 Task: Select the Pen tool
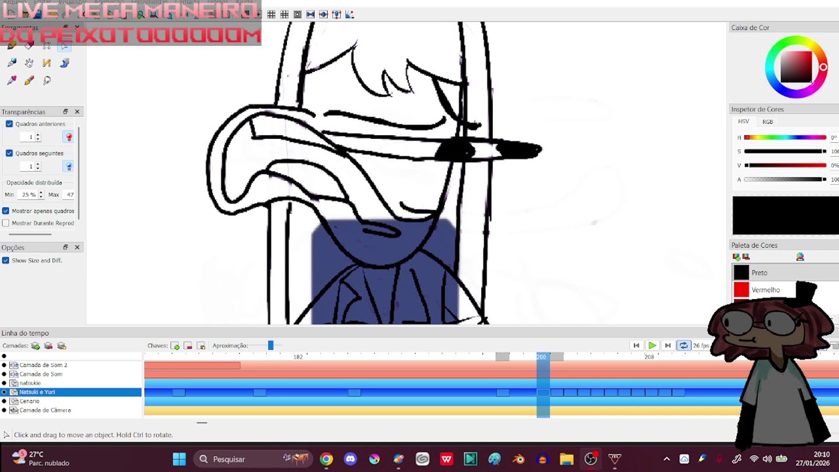[11, 63]
